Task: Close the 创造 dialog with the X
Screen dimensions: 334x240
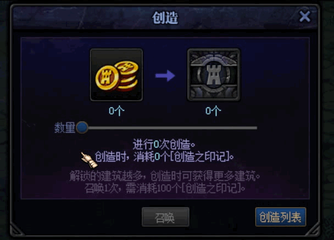Action: pyautogui.click(x=304, y=16)
